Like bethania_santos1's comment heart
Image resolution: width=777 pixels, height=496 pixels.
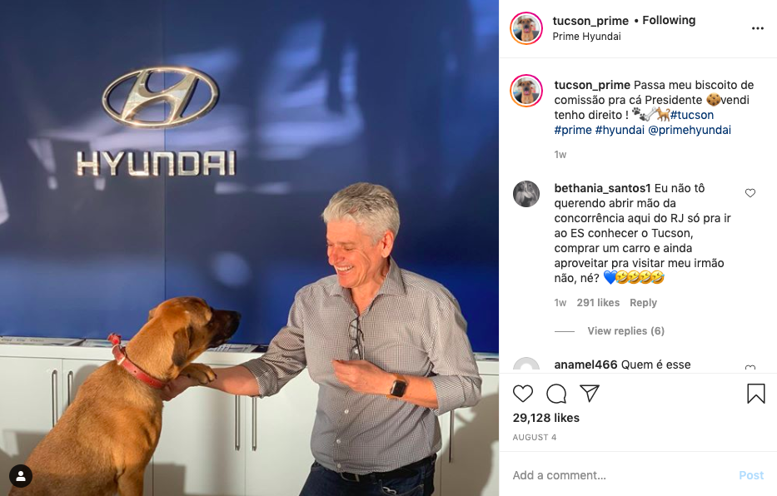click(x=750, y=192)
